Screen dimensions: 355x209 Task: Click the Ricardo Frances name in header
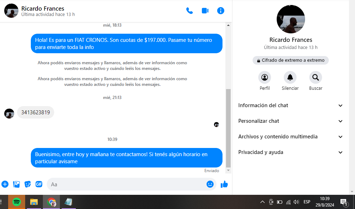pos(43,9)
